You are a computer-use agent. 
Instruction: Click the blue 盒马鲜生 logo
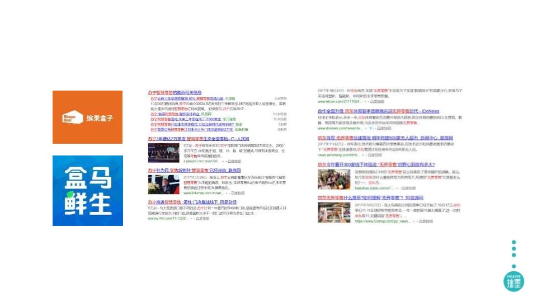[88, 191]
